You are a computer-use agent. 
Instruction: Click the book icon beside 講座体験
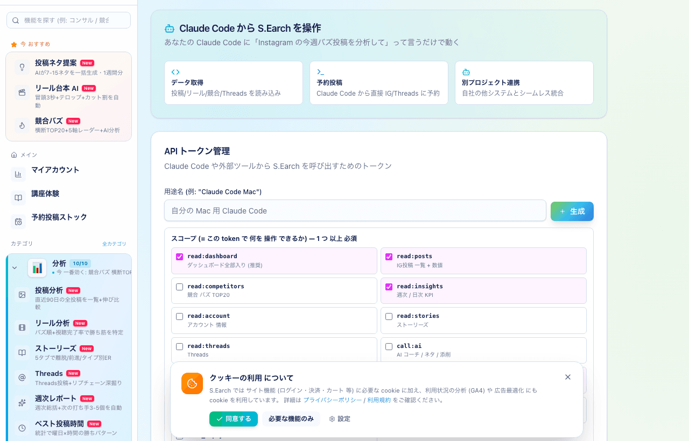click(x=18, y=198)
